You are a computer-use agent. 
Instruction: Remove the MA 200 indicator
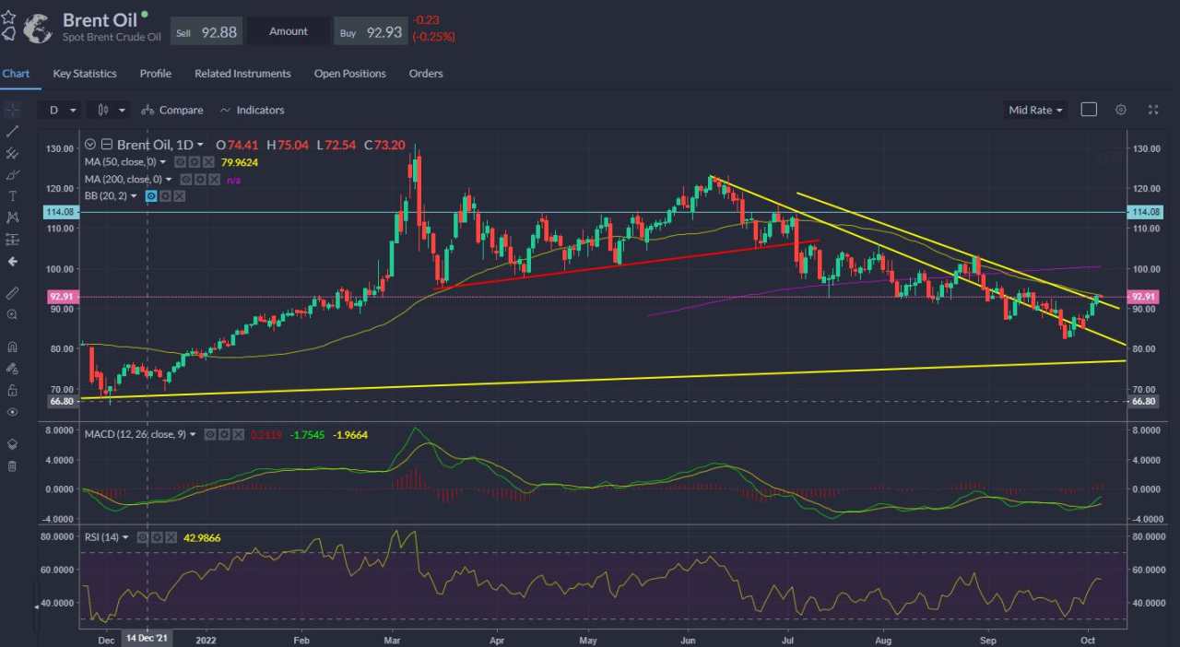click(x=214, y=180)
